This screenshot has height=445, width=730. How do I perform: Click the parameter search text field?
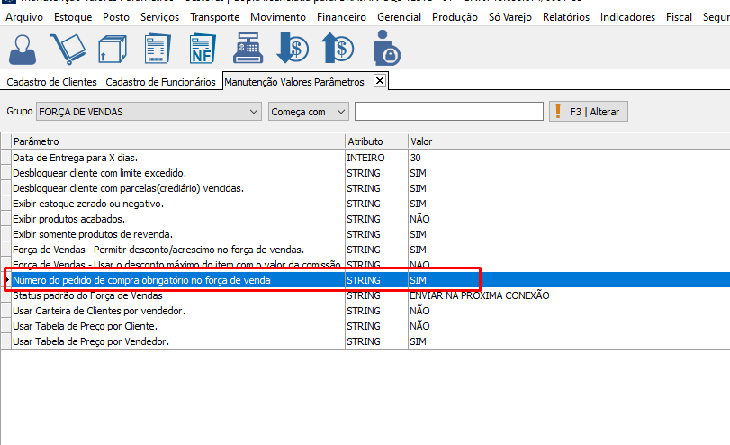coord(448,112)
